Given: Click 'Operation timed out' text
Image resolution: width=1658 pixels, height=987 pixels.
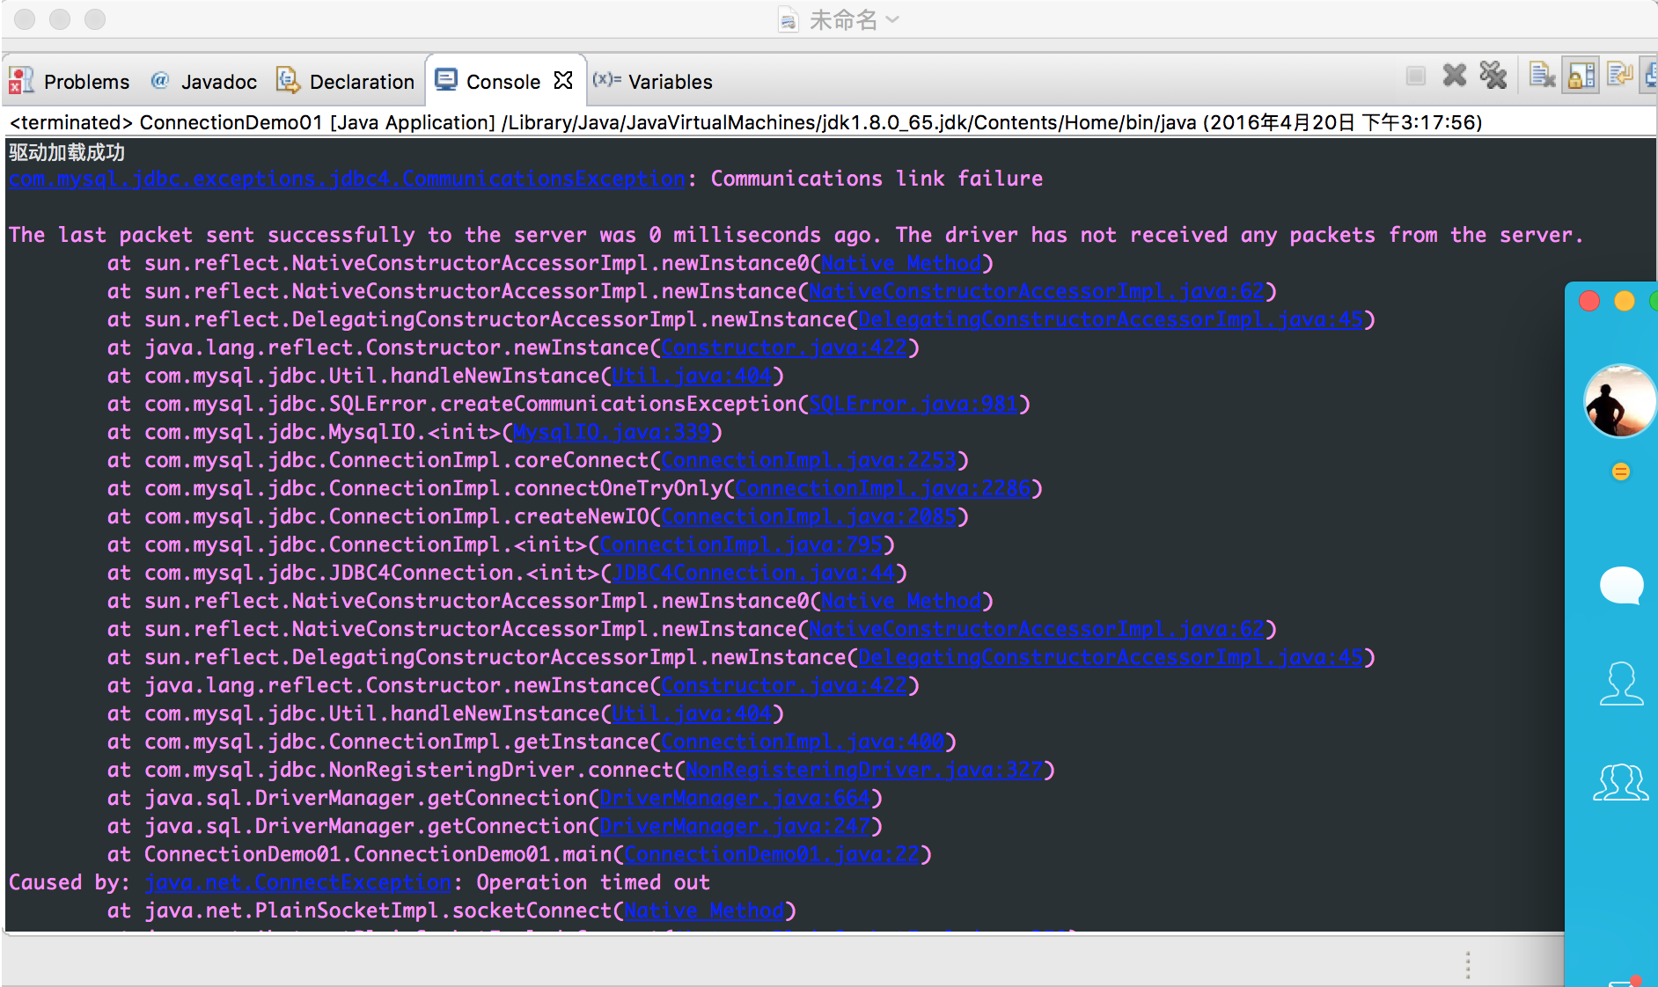Looking at the screenshot, I should tap(593, 883).
